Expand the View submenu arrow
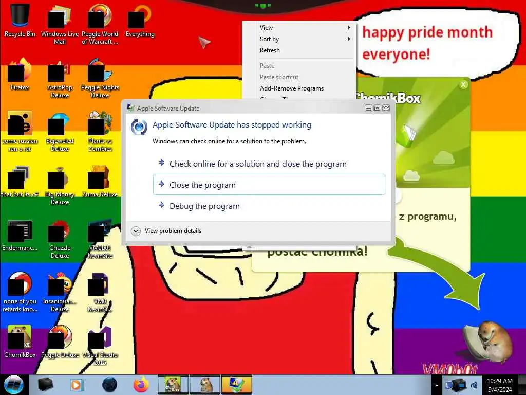 (x=349, y=28)
